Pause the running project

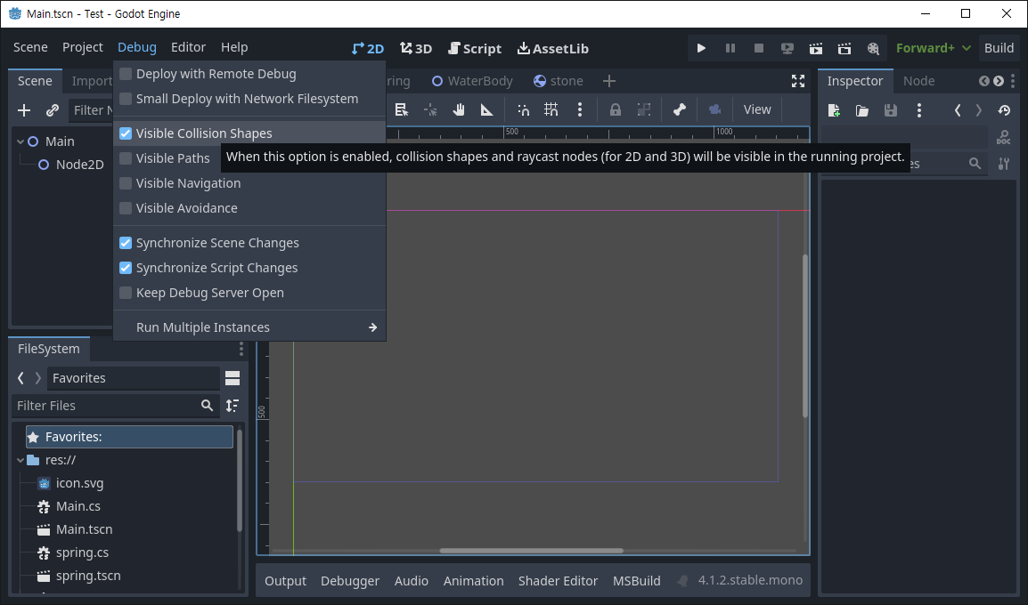[730, 48]
